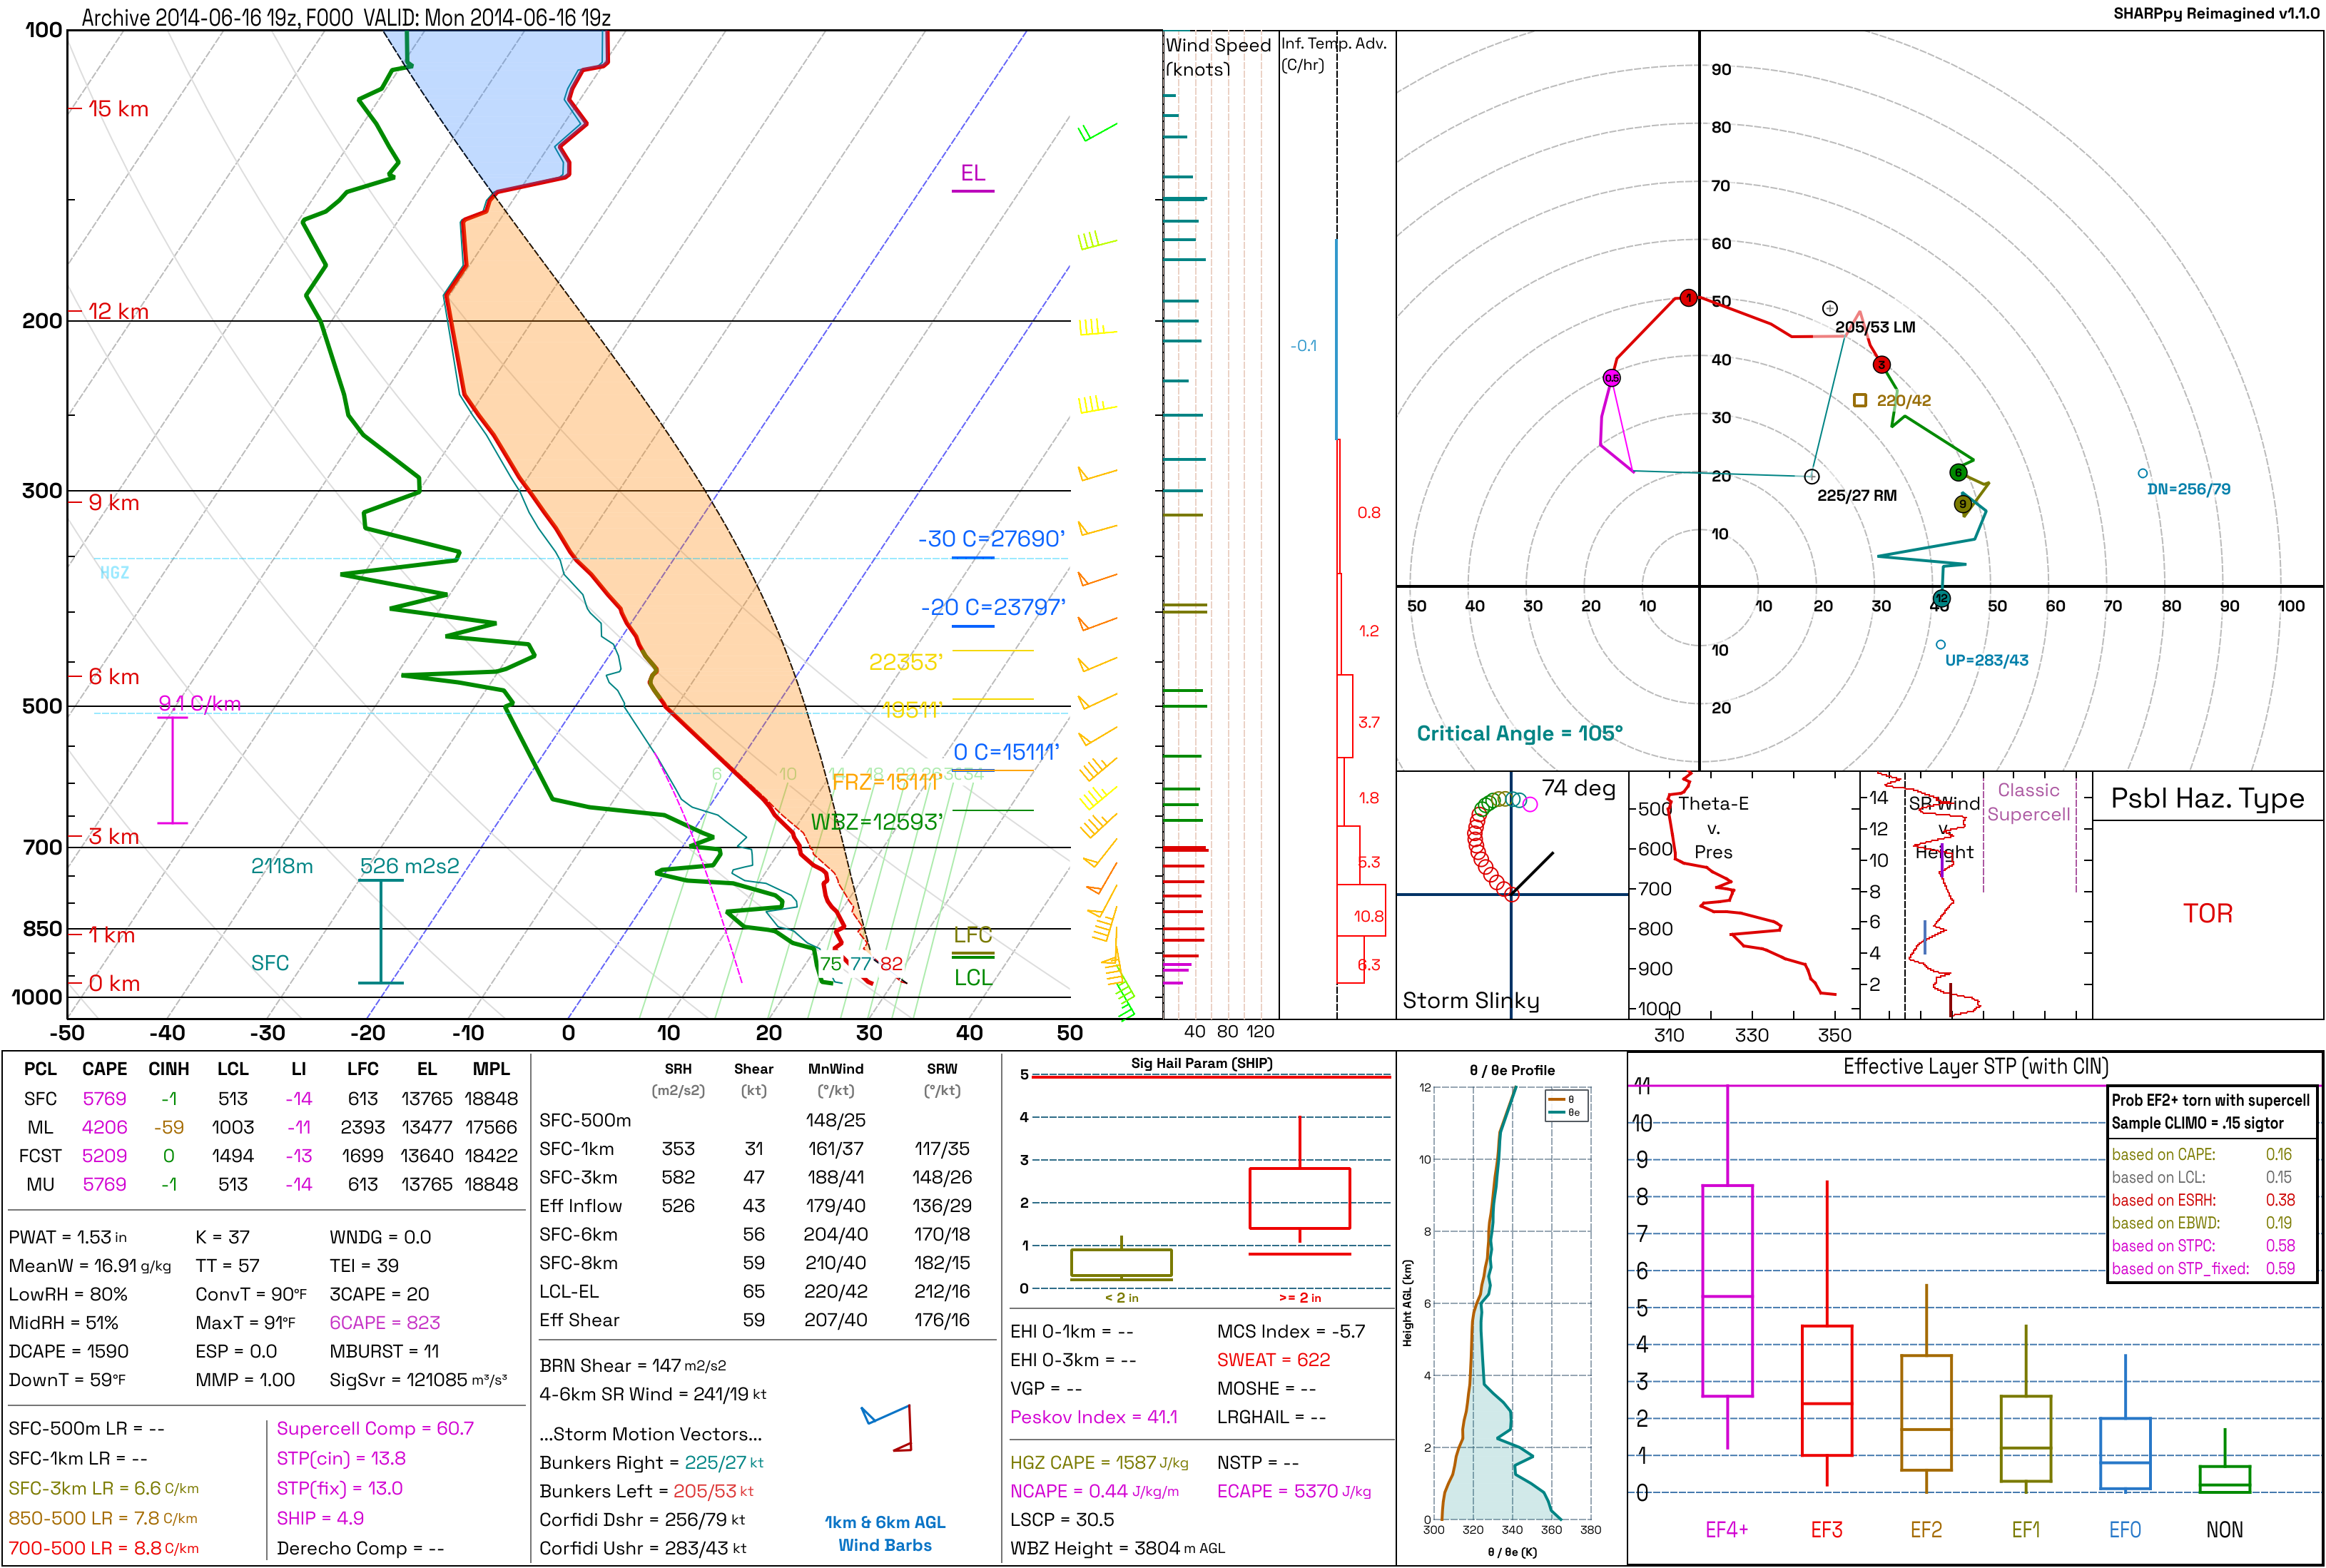This screenshot has width=2326, height=1568.
Task: Click the TOR possible hazard type label
Action: point(2207,913)
